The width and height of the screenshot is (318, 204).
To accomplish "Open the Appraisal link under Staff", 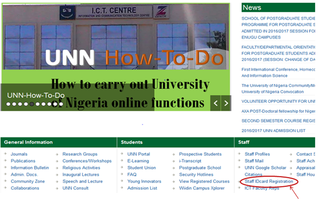I will coord(306,168).
